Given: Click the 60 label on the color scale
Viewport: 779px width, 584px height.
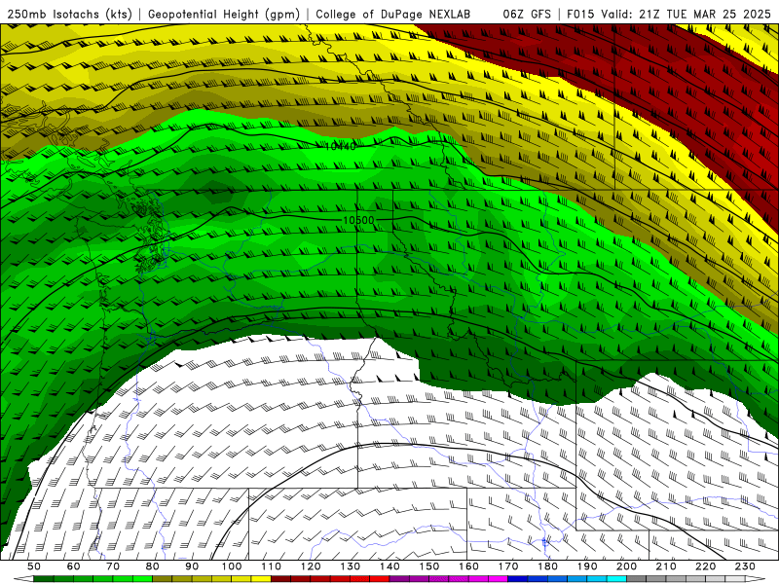Looking at the screenshot, I should coord(74,566).
